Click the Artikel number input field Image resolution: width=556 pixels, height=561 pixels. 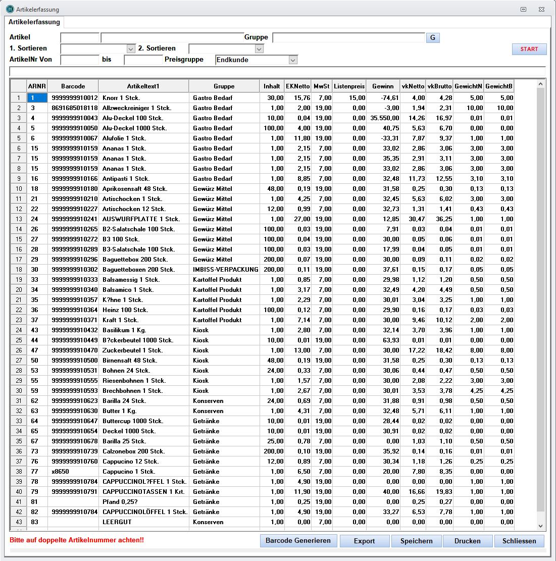point(80,38)
